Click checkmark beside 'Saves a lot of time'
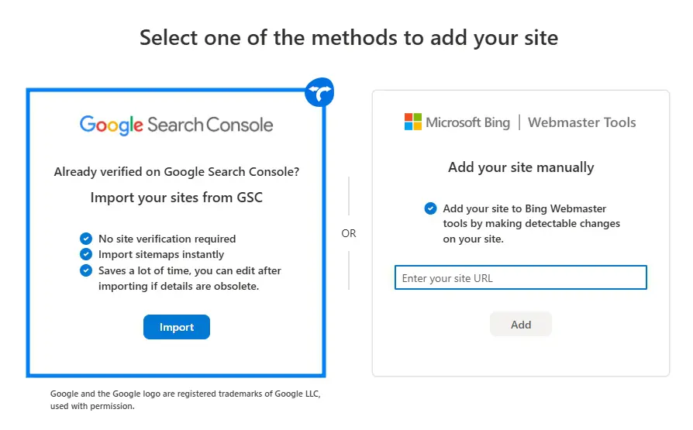 (x=86, y=270)
